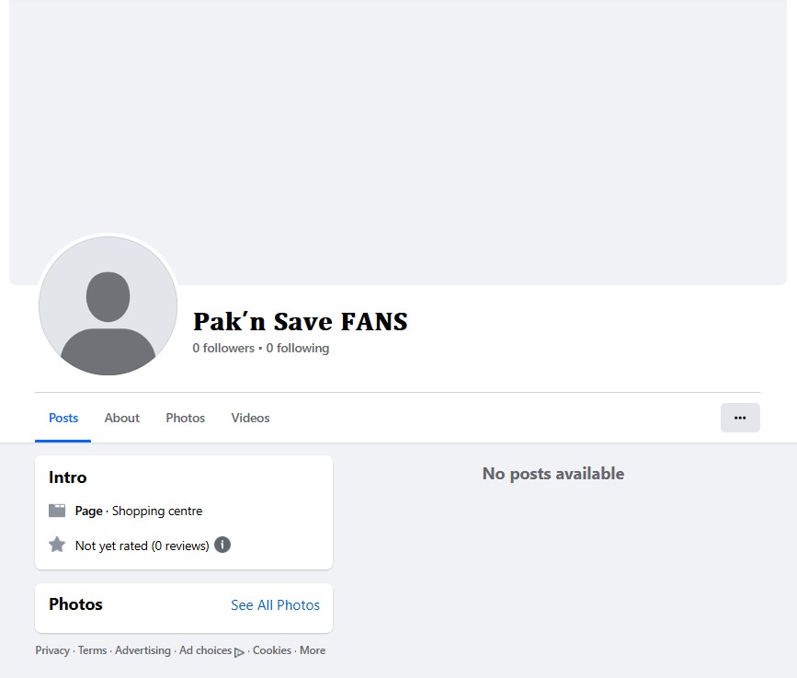
Task: Switch to the Posts tab
Action: [x=63, y=418]
